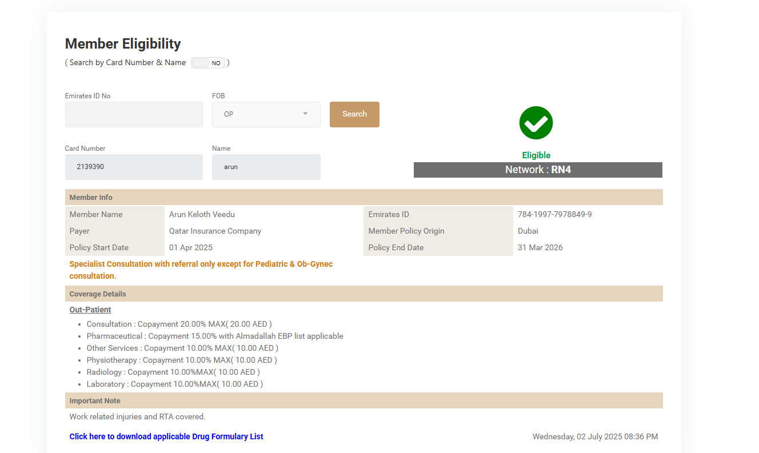
Task: Click the Pharmaceutical copayment coverage line
Action: [215, 336]
